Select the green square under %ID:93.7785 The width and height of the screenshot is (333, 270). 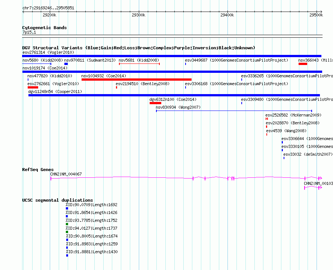pos(67,224)
